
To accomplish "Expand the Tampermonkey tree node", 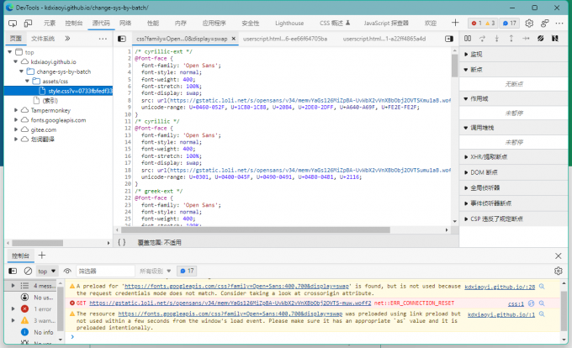I will pos(16,110).
